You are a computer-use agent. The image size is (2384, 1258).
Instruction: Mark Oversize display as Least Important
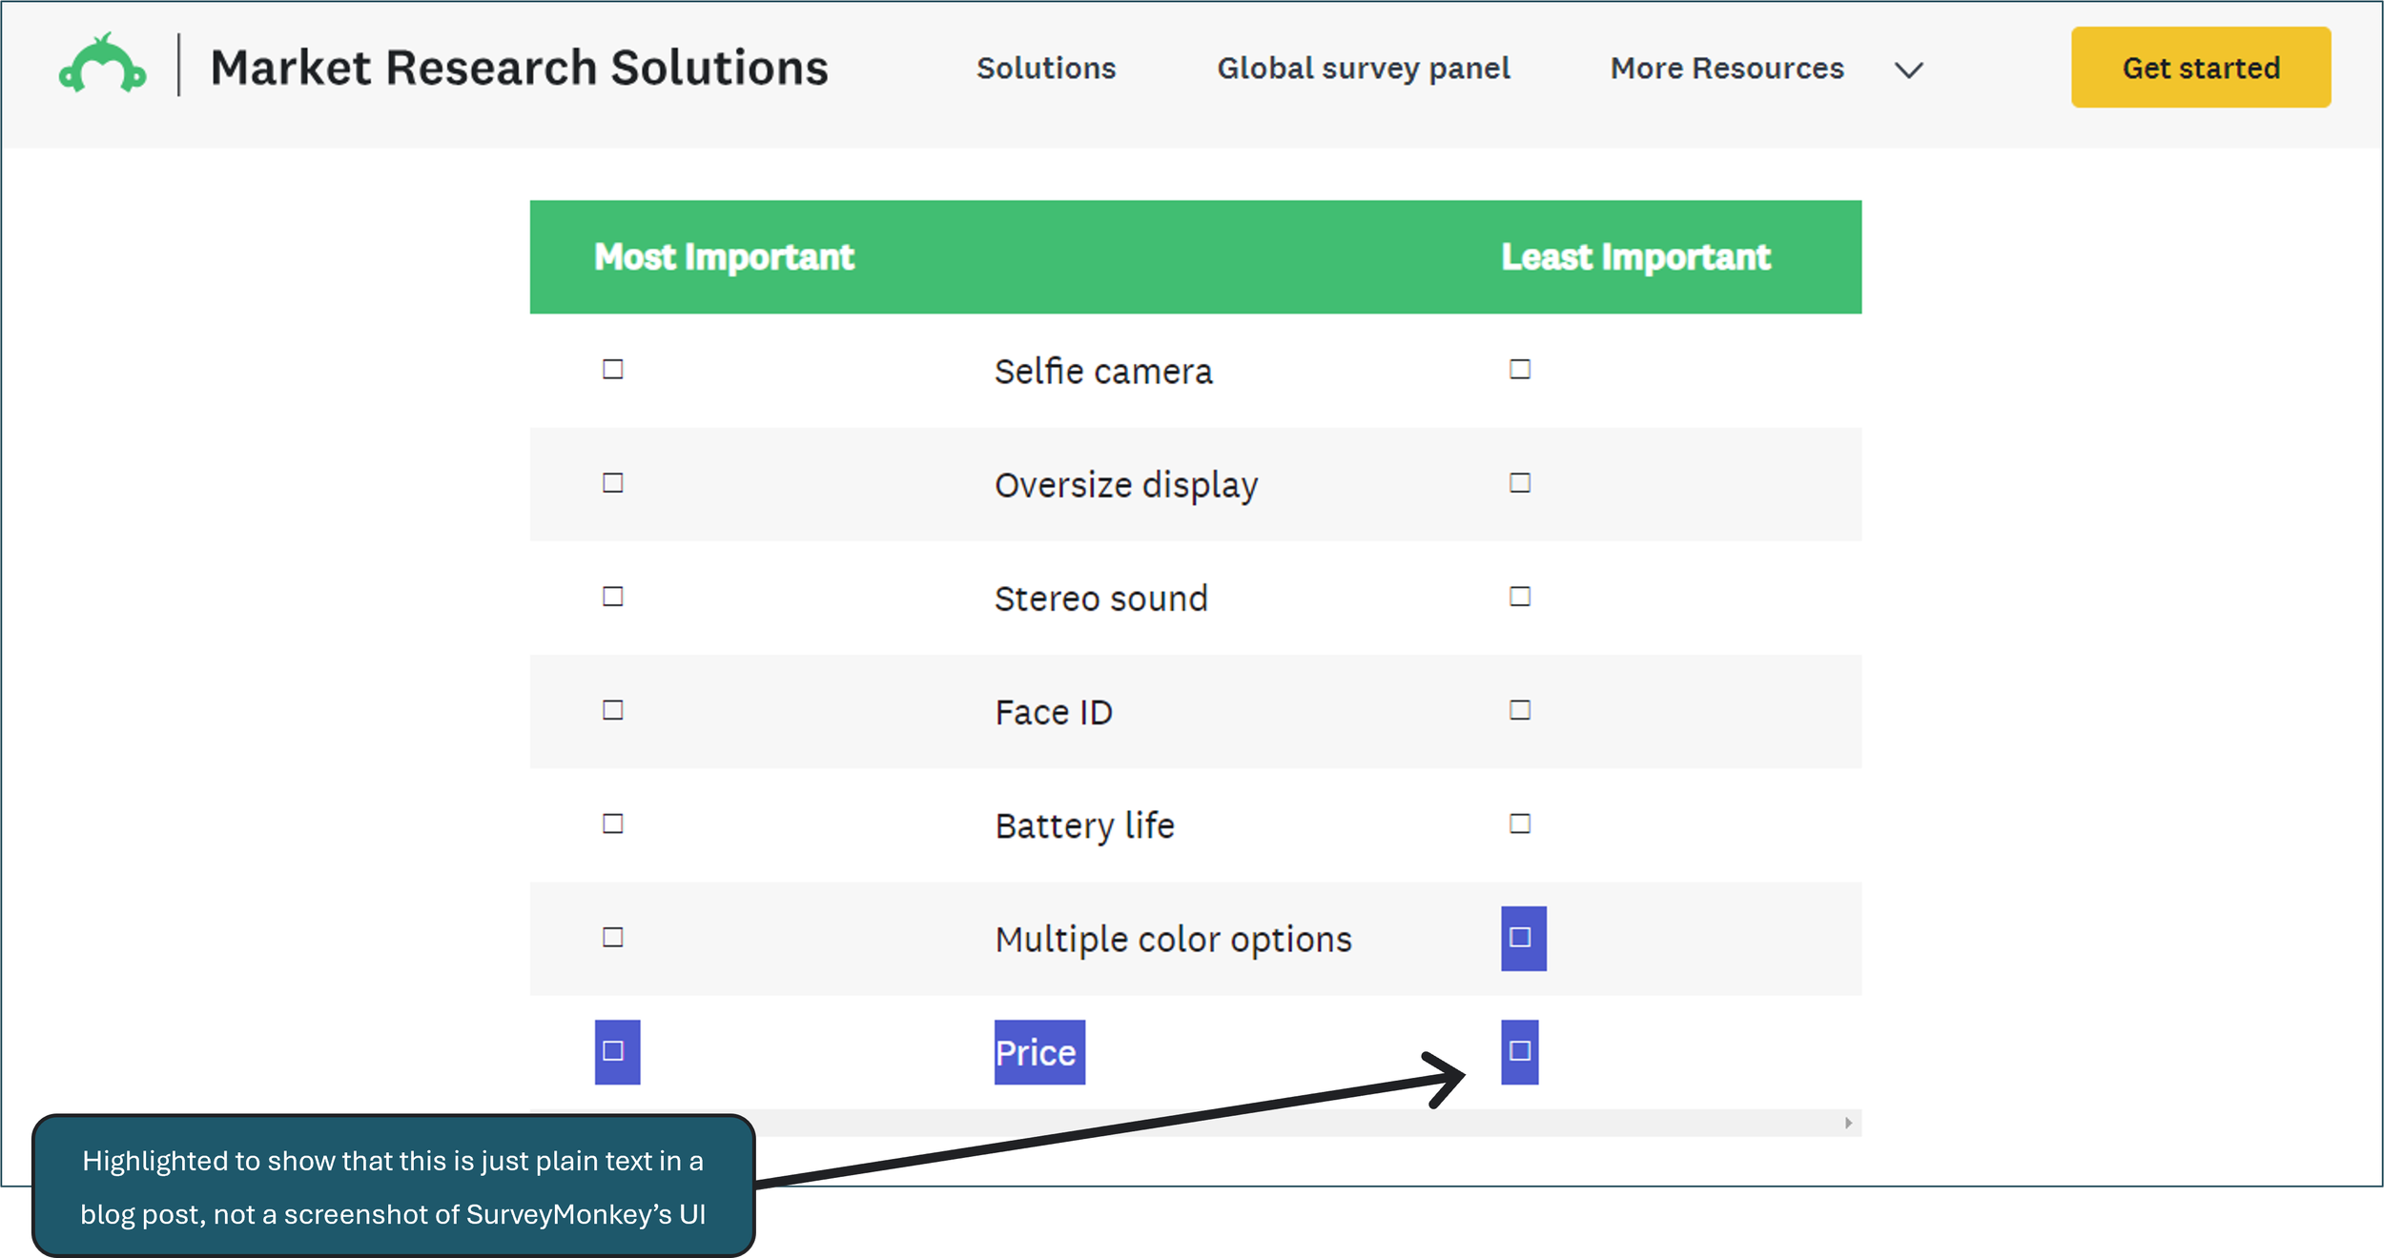point(1520,483)
